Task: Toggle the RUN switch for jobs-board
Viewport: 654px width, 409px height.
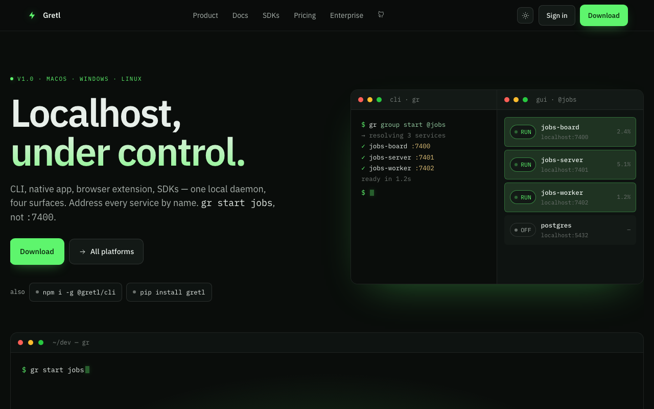Action: click(x=523, y=132)
